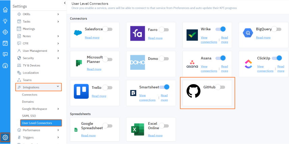The height and width of the screenshot is (144, 289).
Task: Click the BigQuery hexagon logo
Action: pyautogui.click(x=248, y=33)
